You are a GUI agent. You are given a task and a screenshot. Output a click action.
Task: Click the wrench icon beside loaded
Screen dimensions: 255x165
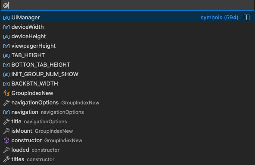click(6, 150)
